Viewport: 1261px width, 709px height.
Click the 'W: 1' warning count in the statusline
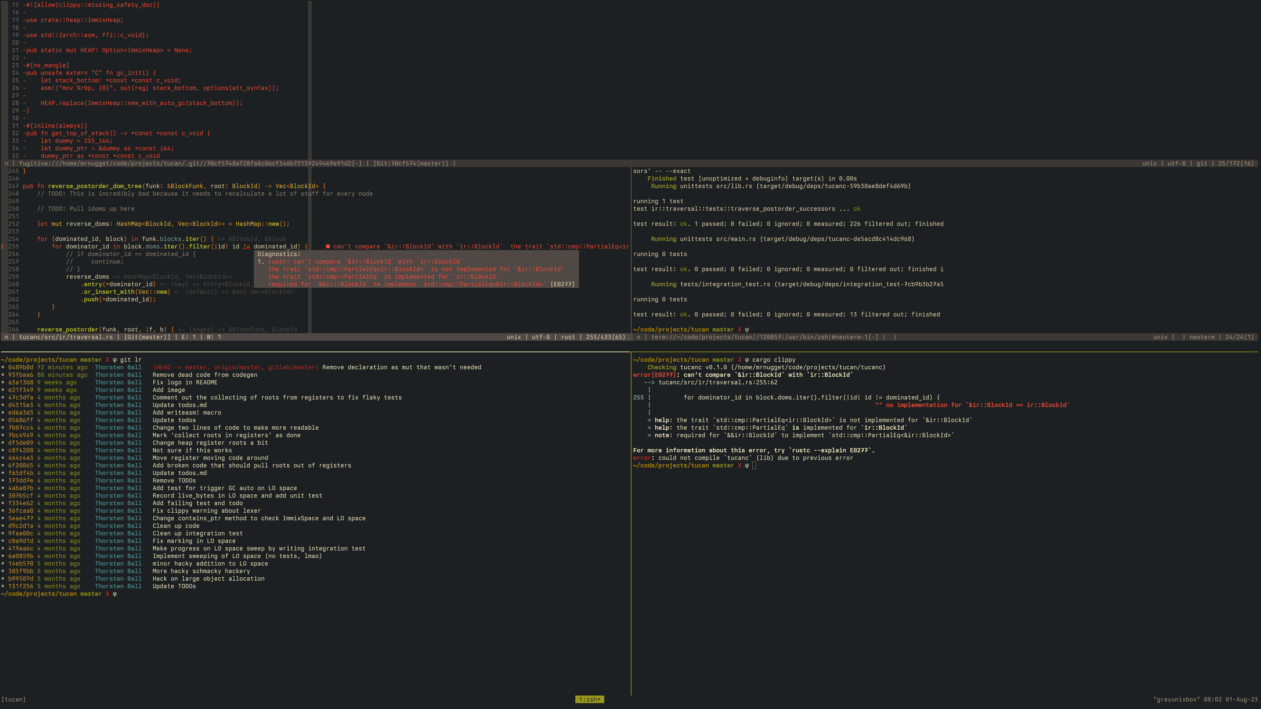pyautogui.click(x=214, y=337)
